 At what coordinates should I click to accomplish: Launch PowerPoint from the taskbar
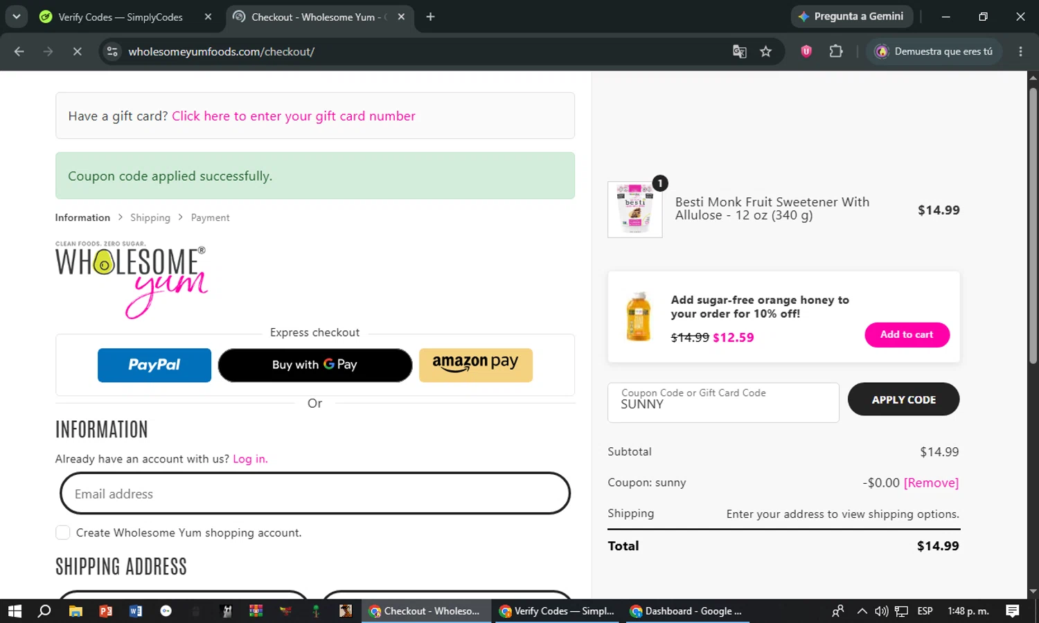pos(106,611)
